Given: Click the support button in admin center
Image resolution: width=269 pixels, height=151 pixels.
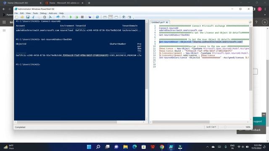Looking at the screenshot, I should pyautogui.click(x=259, y=121).
